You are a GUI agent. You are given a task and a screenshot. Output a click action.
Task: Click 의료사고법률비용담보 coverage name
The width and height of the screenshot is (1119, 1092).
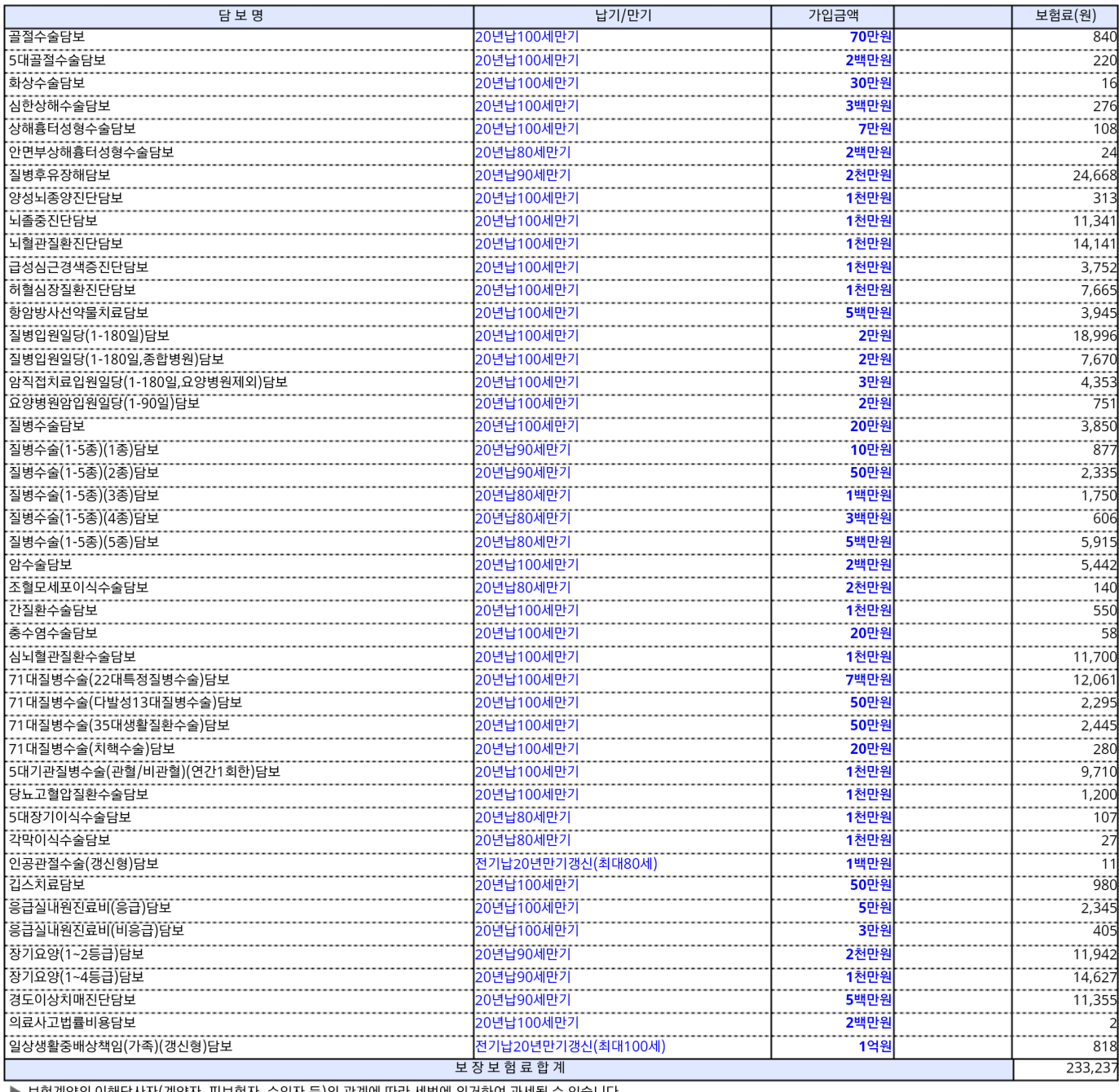(x=72, y=1023)
